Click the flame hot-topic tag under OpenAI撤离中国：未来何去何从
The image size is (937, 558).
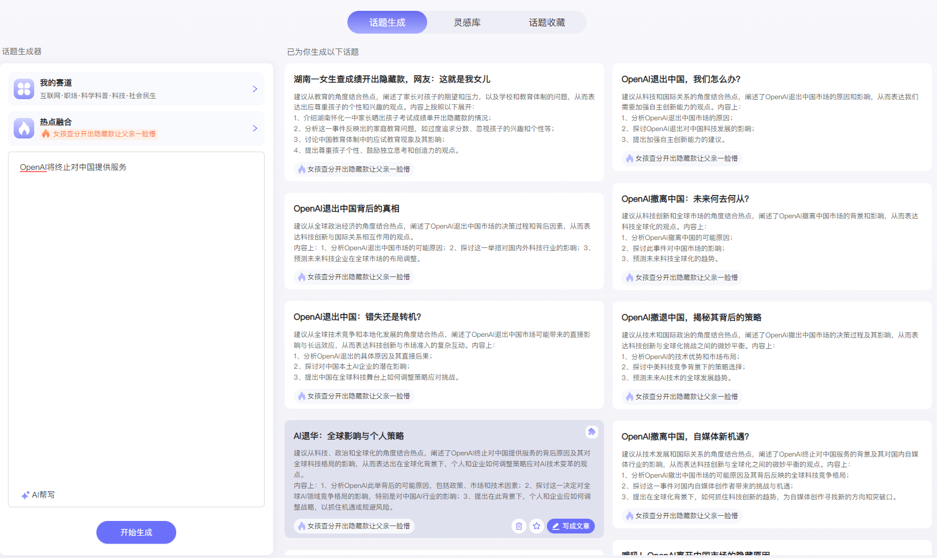[x=682, y=278]
